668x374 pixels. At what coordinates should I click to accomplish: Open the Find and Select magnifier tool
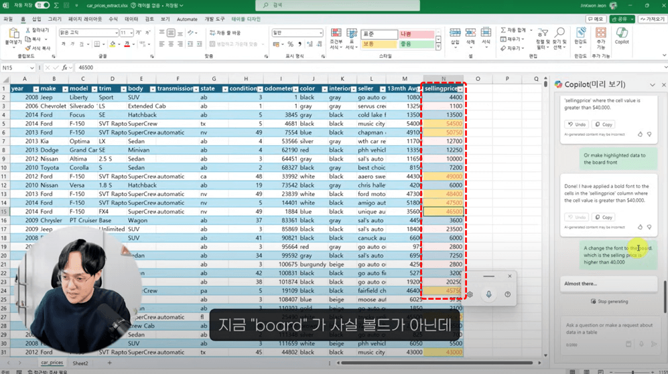pos(559,33)
